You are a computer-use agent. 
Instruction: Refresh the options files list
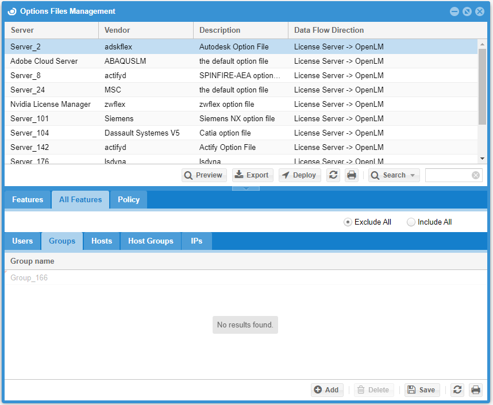pos(333,175)
